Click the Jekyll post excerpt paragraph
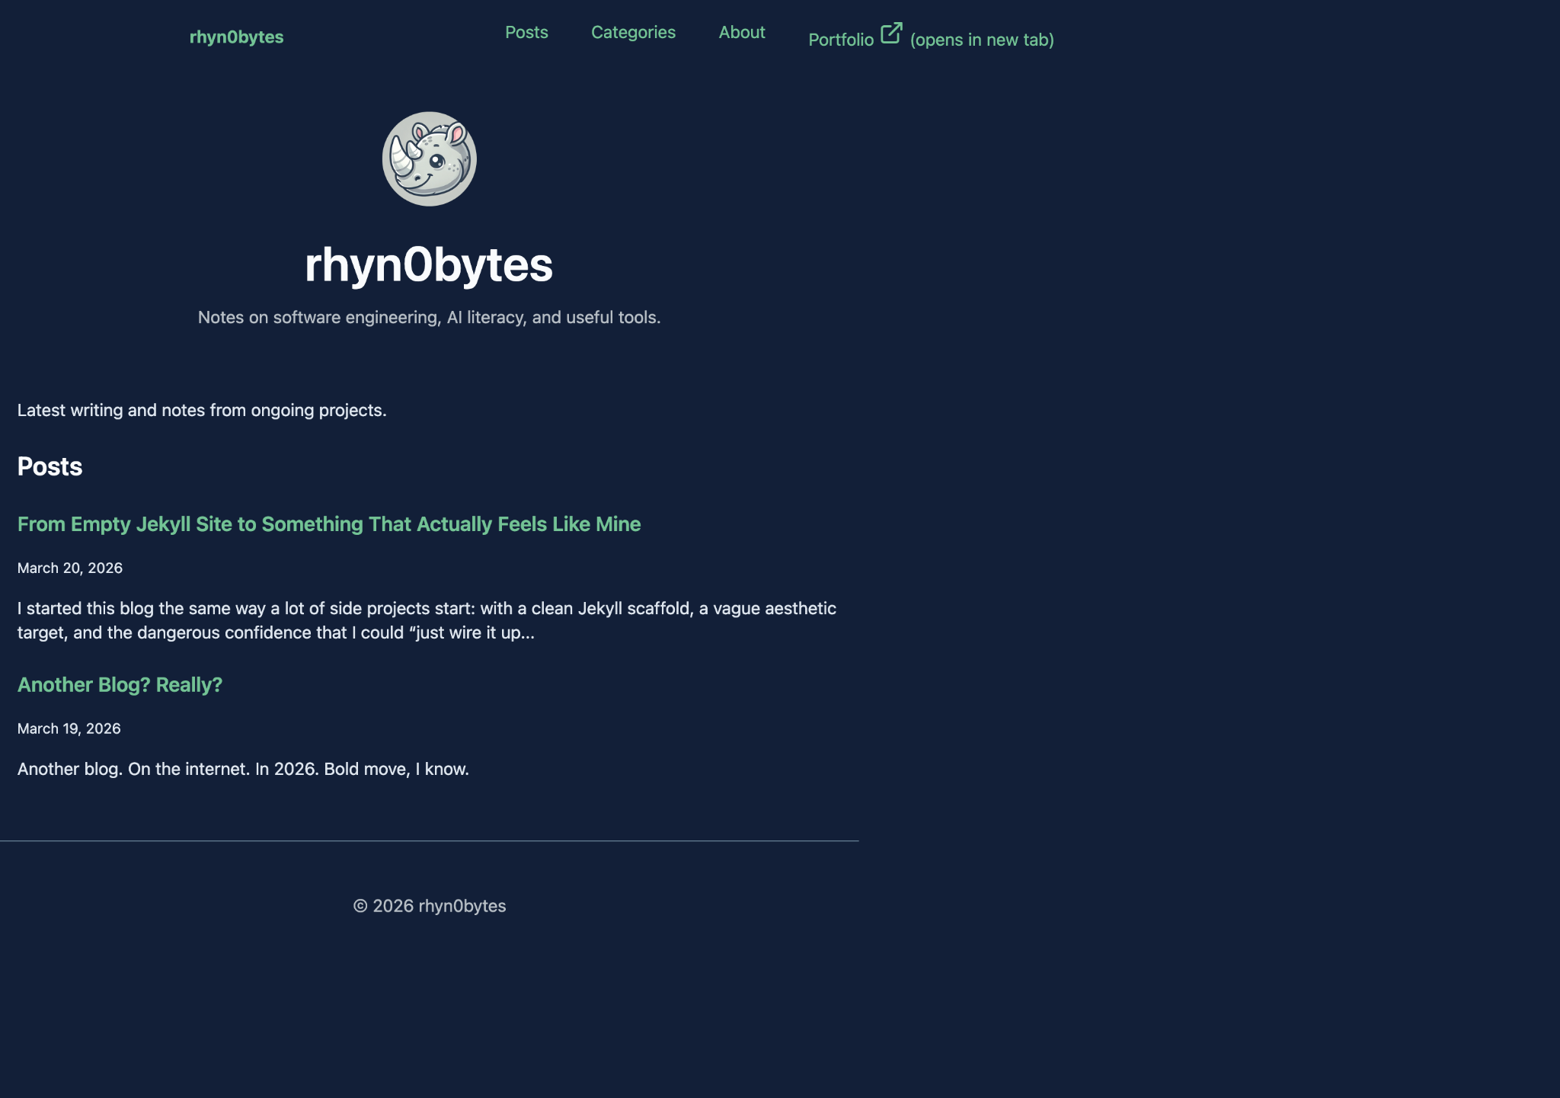The image size is (1560, 1098). click(x=427, y=620)
